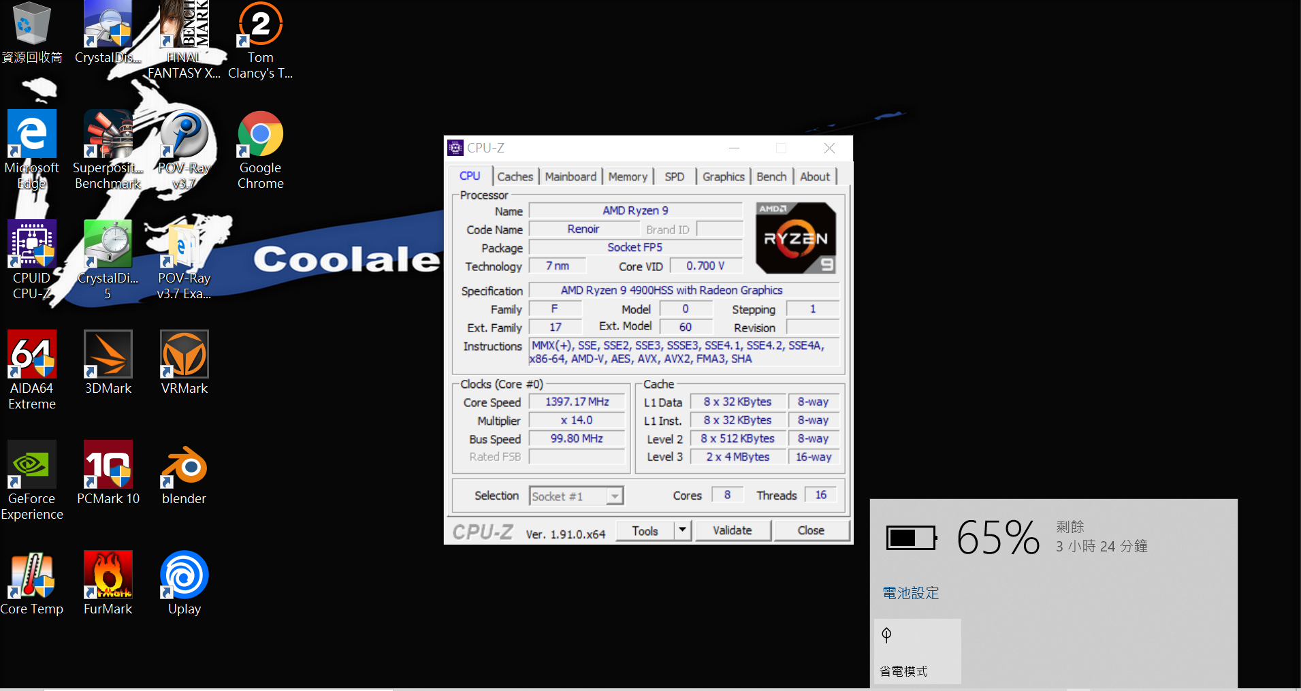Click the Ext. Model value 60
The height and width of the screenshot is (691, 1301).
(x=686, y=327)
